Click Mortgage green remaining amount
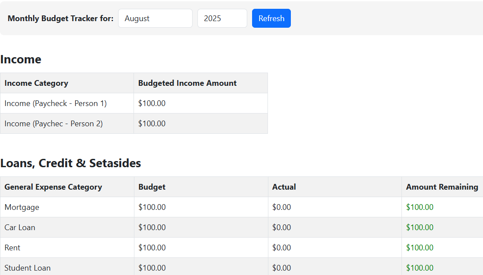Image resolution: width=483 pixels, height=275 pixels. [x=420, y=207]
